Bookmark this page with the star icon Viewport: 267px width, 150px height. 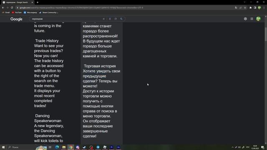click(245, 7)
